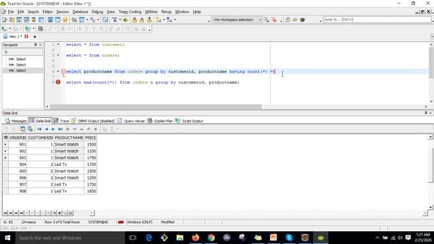Open Microsoft Edge from the taskbar
The width and height of the screenshot is (434, 244).
149,238
